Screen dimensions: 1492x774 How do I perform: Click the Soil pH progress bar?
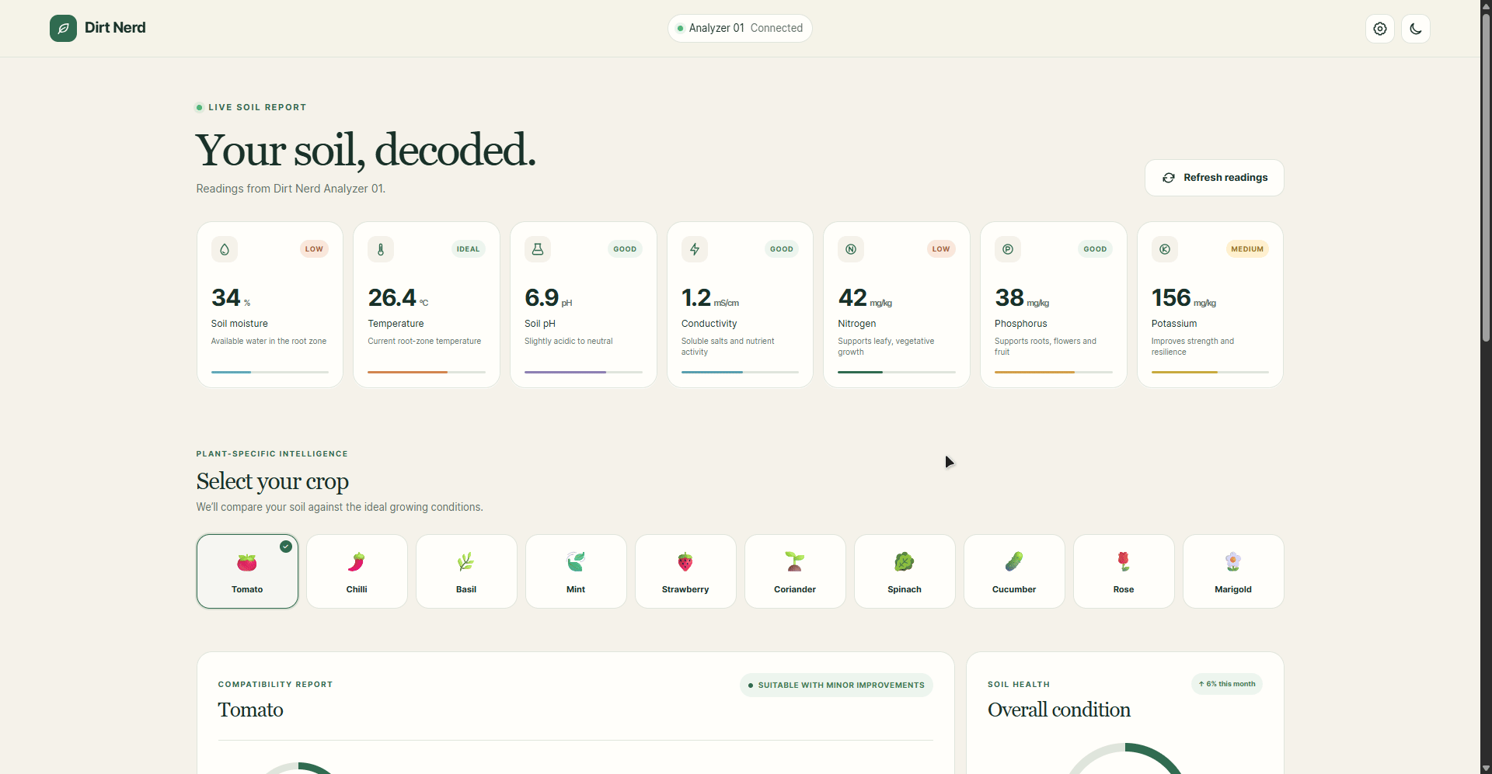(584, 373)
